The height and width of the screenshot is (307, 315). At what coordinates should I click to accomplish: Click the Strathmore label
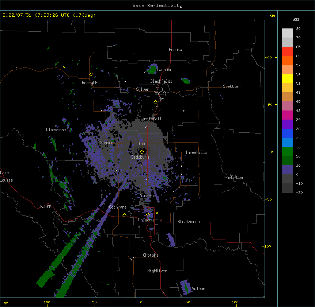[189, 222]
